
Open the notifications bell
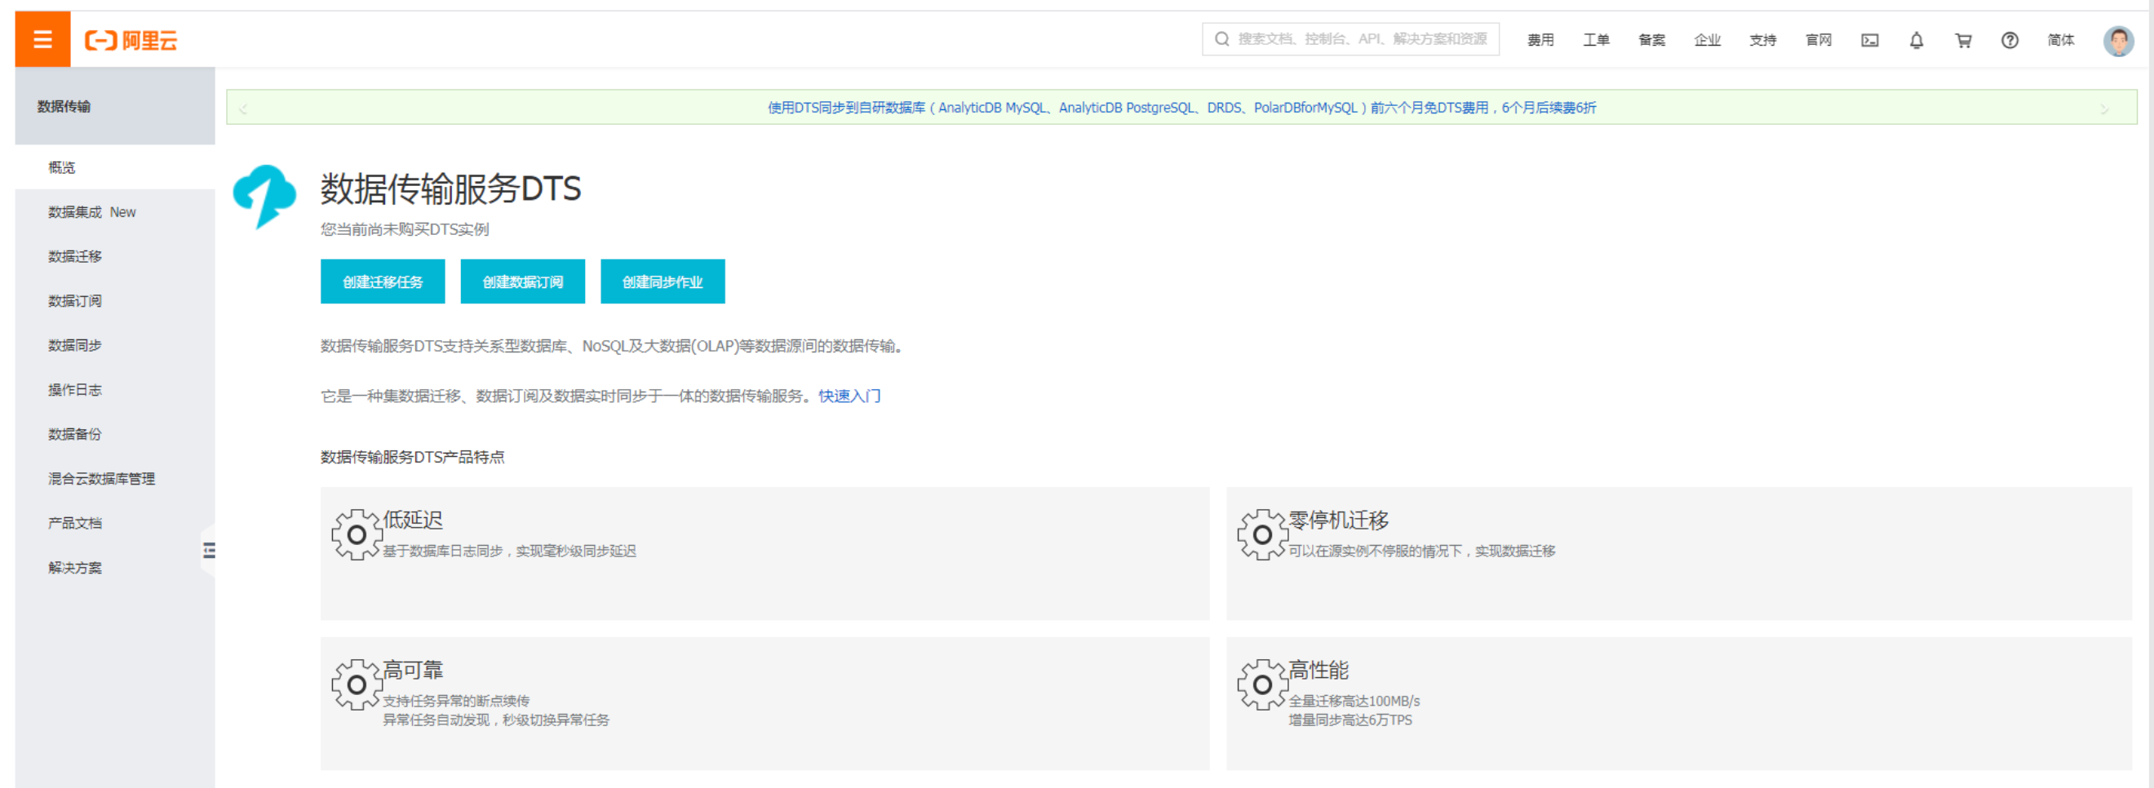pyautogui.click(x=1917, y=40)
